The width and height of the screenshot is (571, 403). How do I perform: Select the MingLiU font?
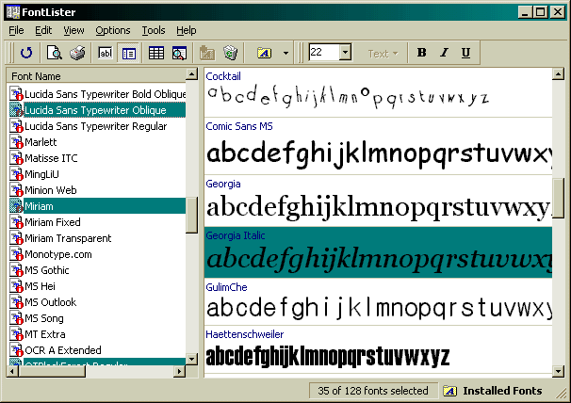tap(41, 174)
